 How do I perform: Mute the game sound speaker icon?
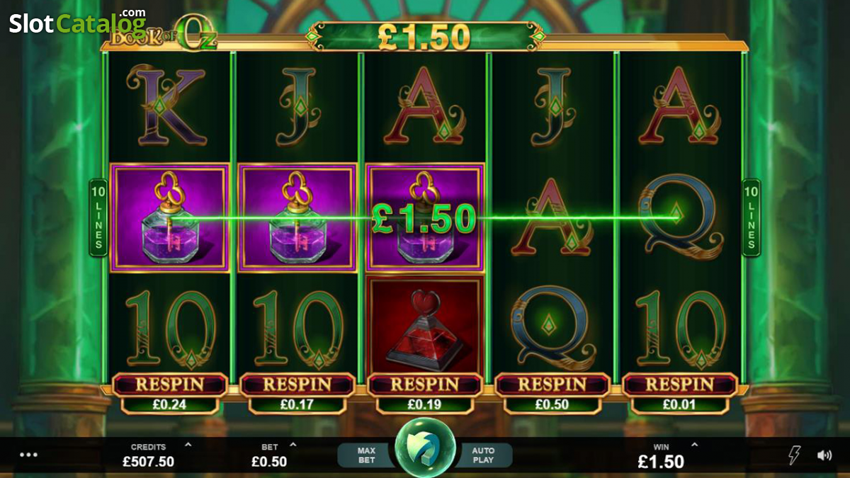coord(824,455)
